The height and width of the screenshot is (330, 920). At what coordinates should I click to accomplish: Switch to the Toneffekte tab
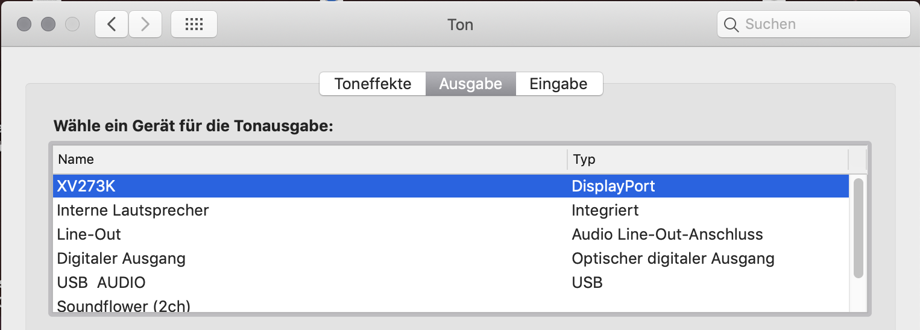(x=373, y=84)
